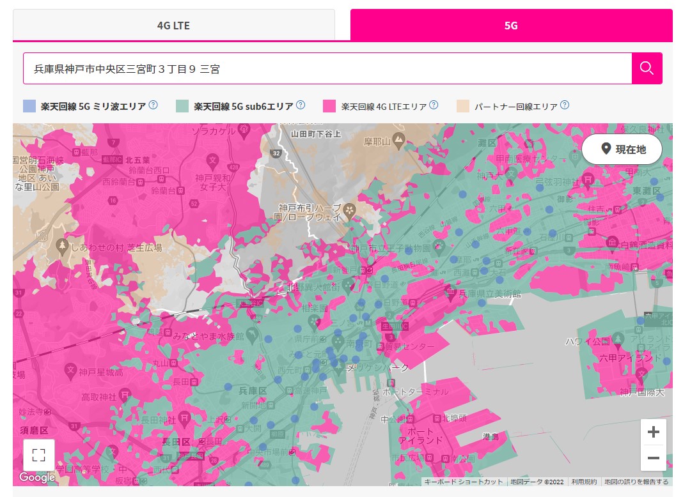Click the ポートアイランド map label
This screenshot has height=497, width=683.
[420, 436]
